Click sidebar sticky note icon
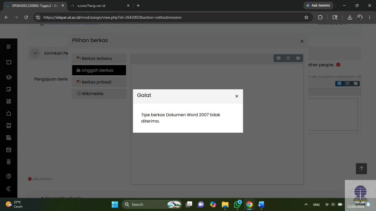 coord(8,89)
